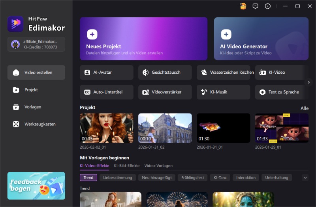
Task: Open project thumbnail 2026-02-02_01
Action: [x=107, y=128]
